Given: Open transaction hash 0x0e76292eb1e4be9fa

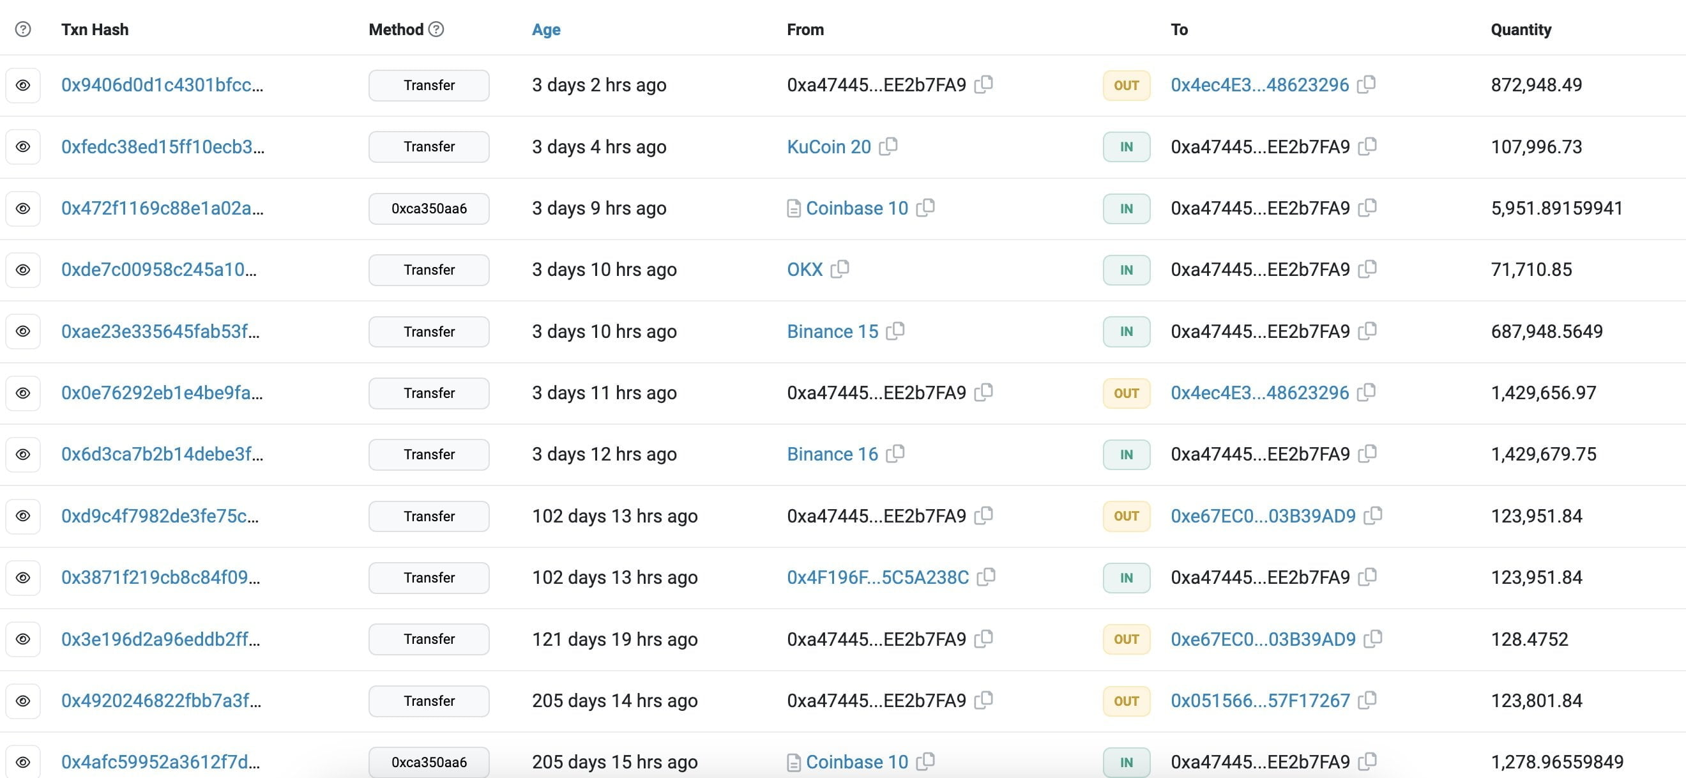Looking at the screenshot, I should 162,393.
